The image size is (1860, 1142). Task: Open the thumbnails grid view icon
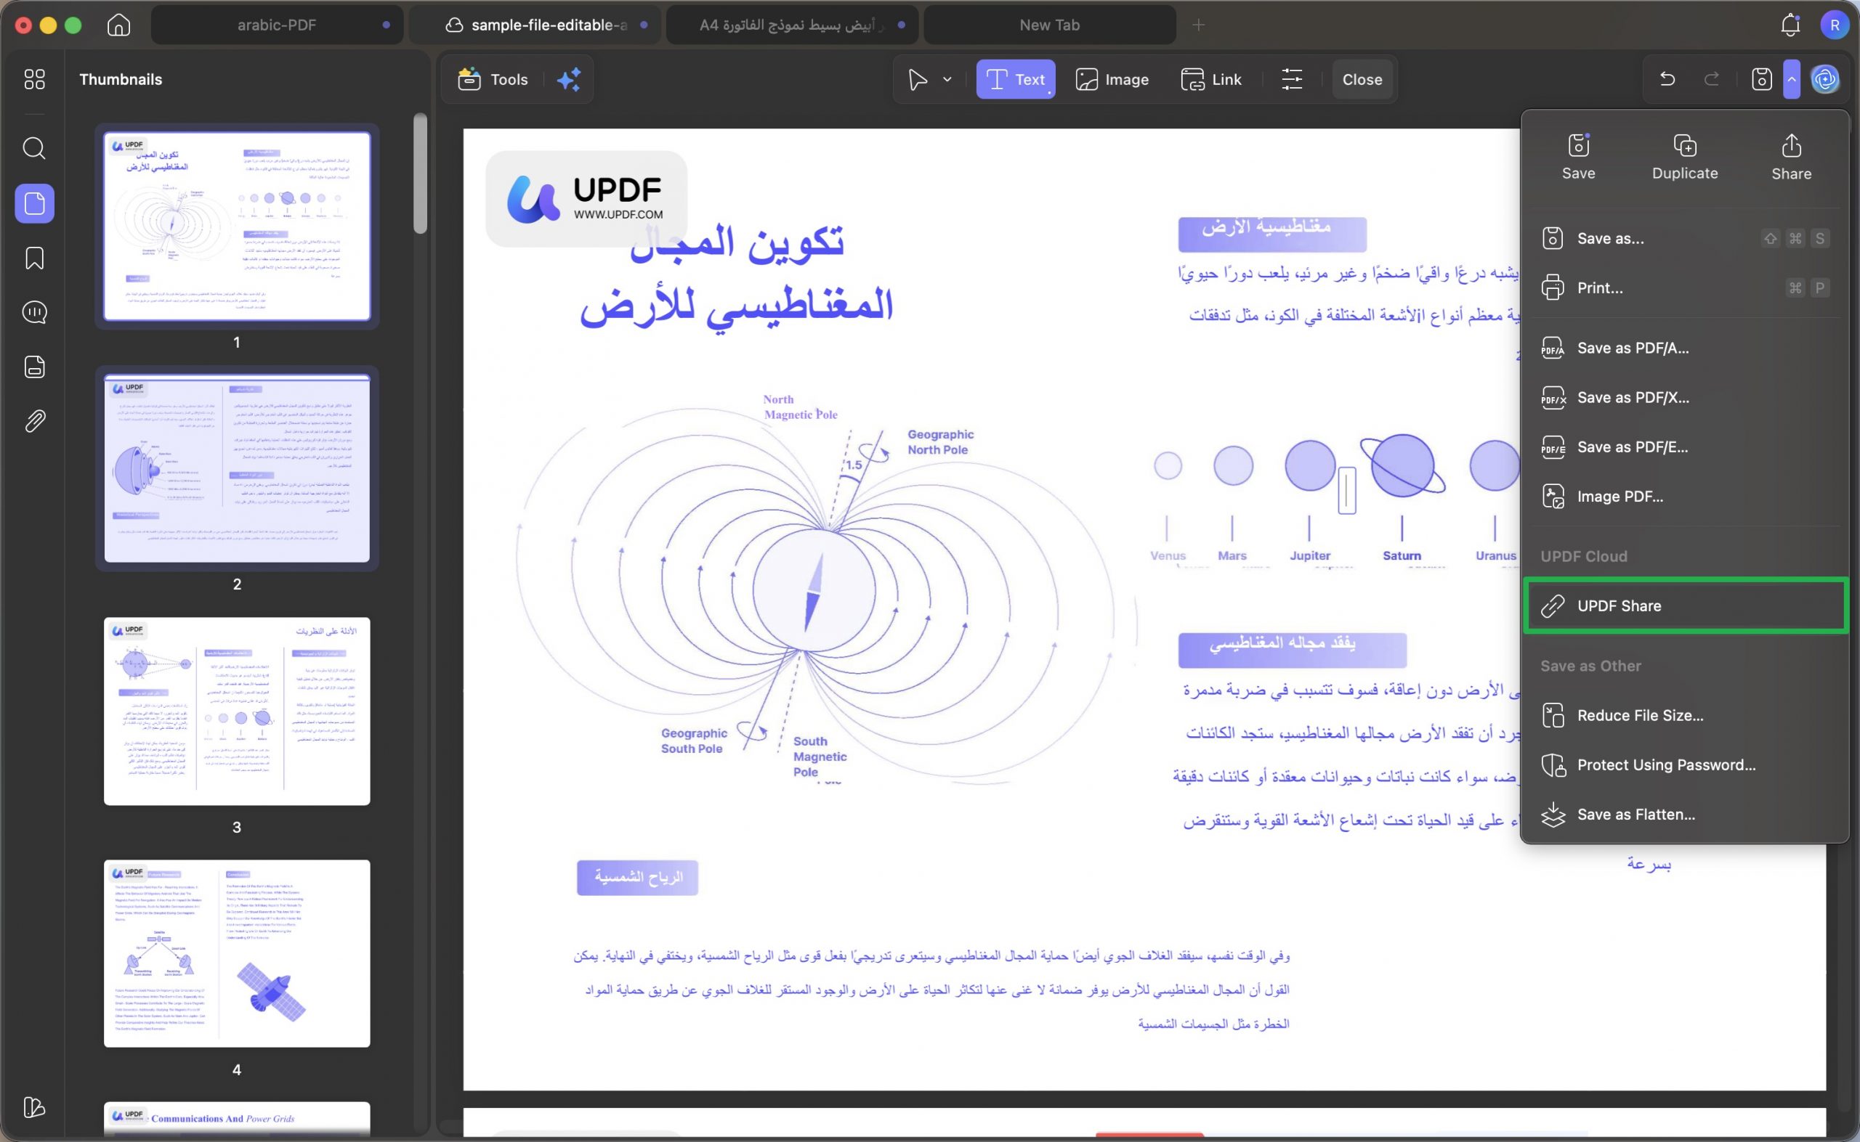click(34, 79)
